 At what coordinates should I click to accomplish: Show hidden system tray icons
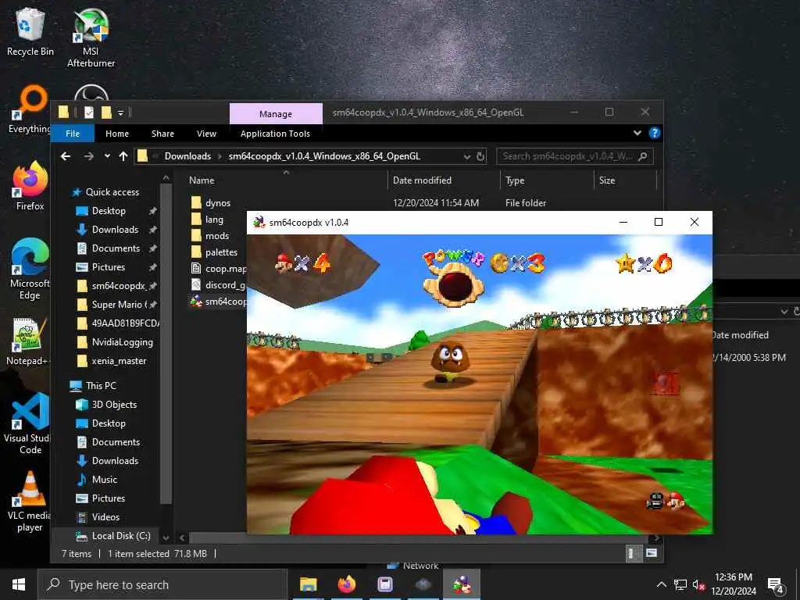pyautogui.click(x=661, y=584)
